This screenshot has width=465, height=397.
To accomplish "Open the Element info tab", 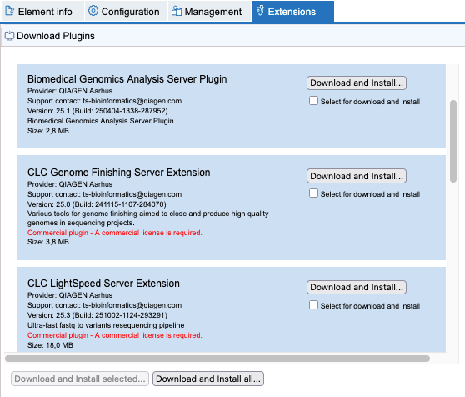I will coord(42,12).
